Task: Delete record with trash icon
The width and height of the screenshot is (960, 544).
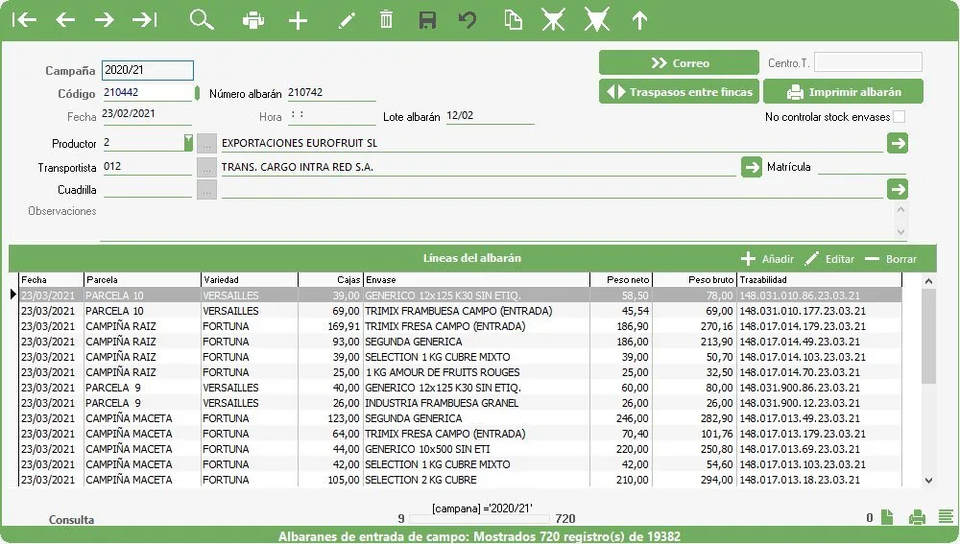Action: click(x=386, y=19)
